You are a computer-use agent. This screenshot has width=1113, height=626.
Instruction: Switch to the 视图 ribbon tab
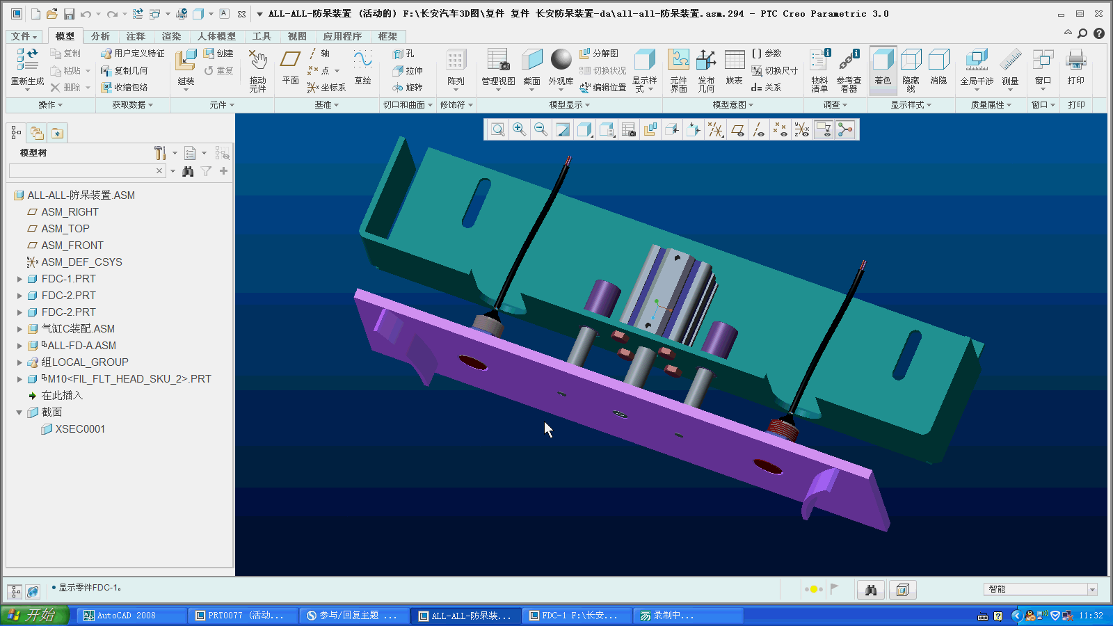click(297, 36)
